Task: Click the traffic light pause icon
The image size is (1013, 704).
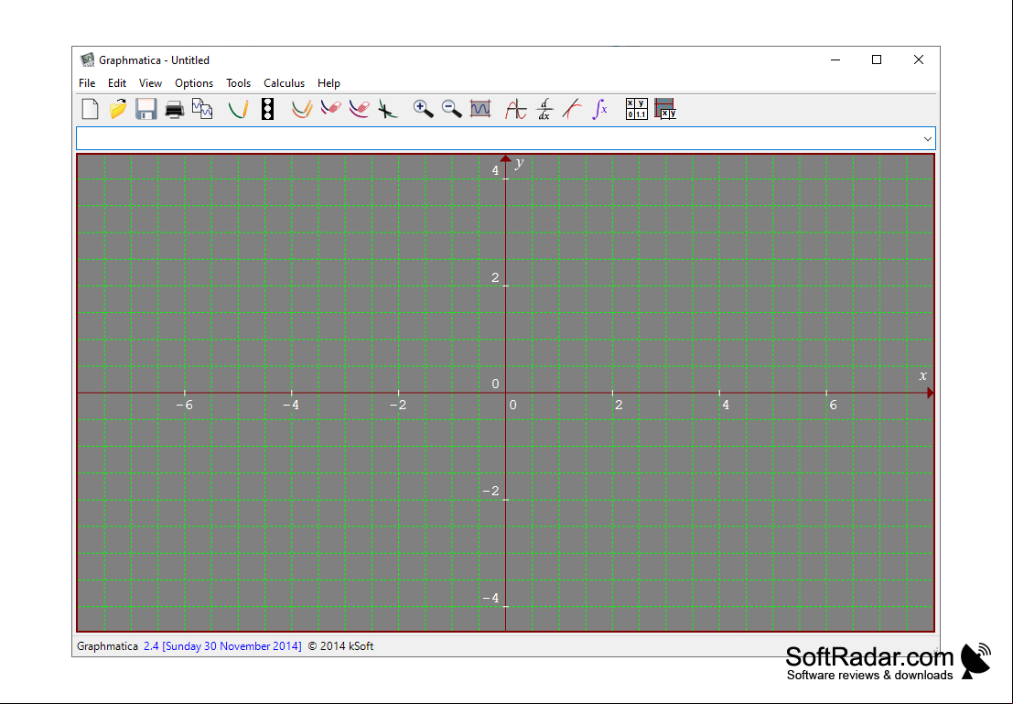Action: point(267,109)
